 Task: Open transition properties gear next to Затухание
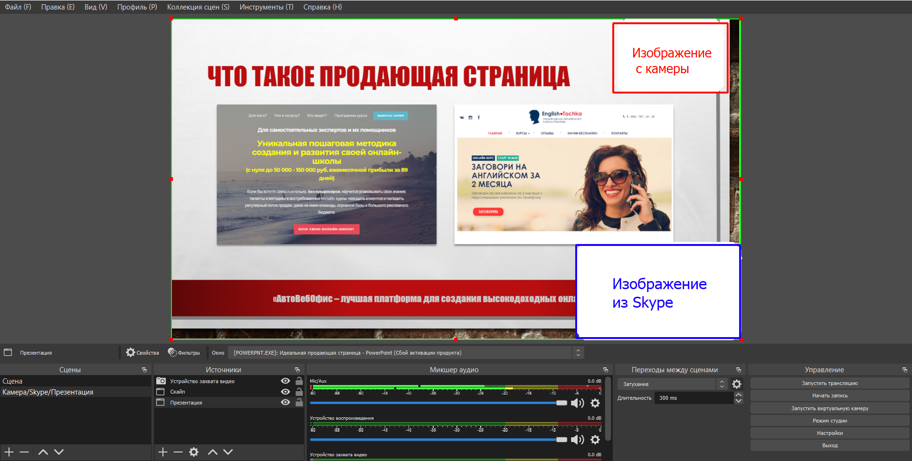[x=737, y=384]
